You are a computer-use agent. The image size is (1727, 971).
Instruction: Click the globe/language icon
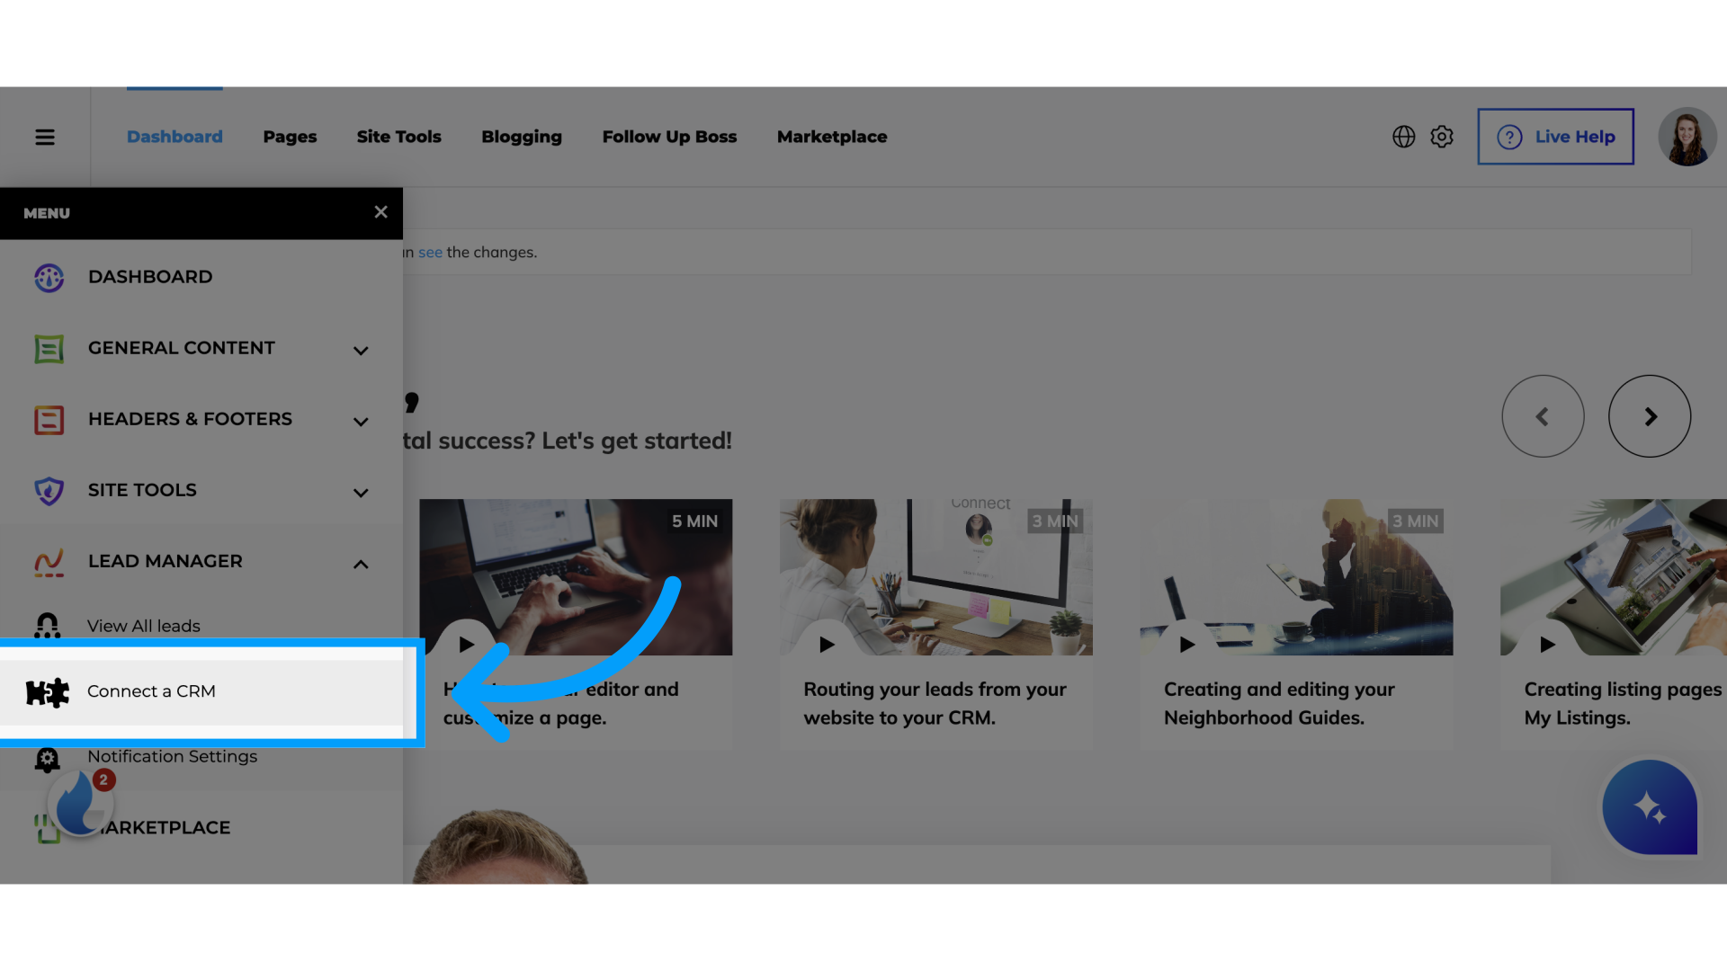tap(1404, 137)
